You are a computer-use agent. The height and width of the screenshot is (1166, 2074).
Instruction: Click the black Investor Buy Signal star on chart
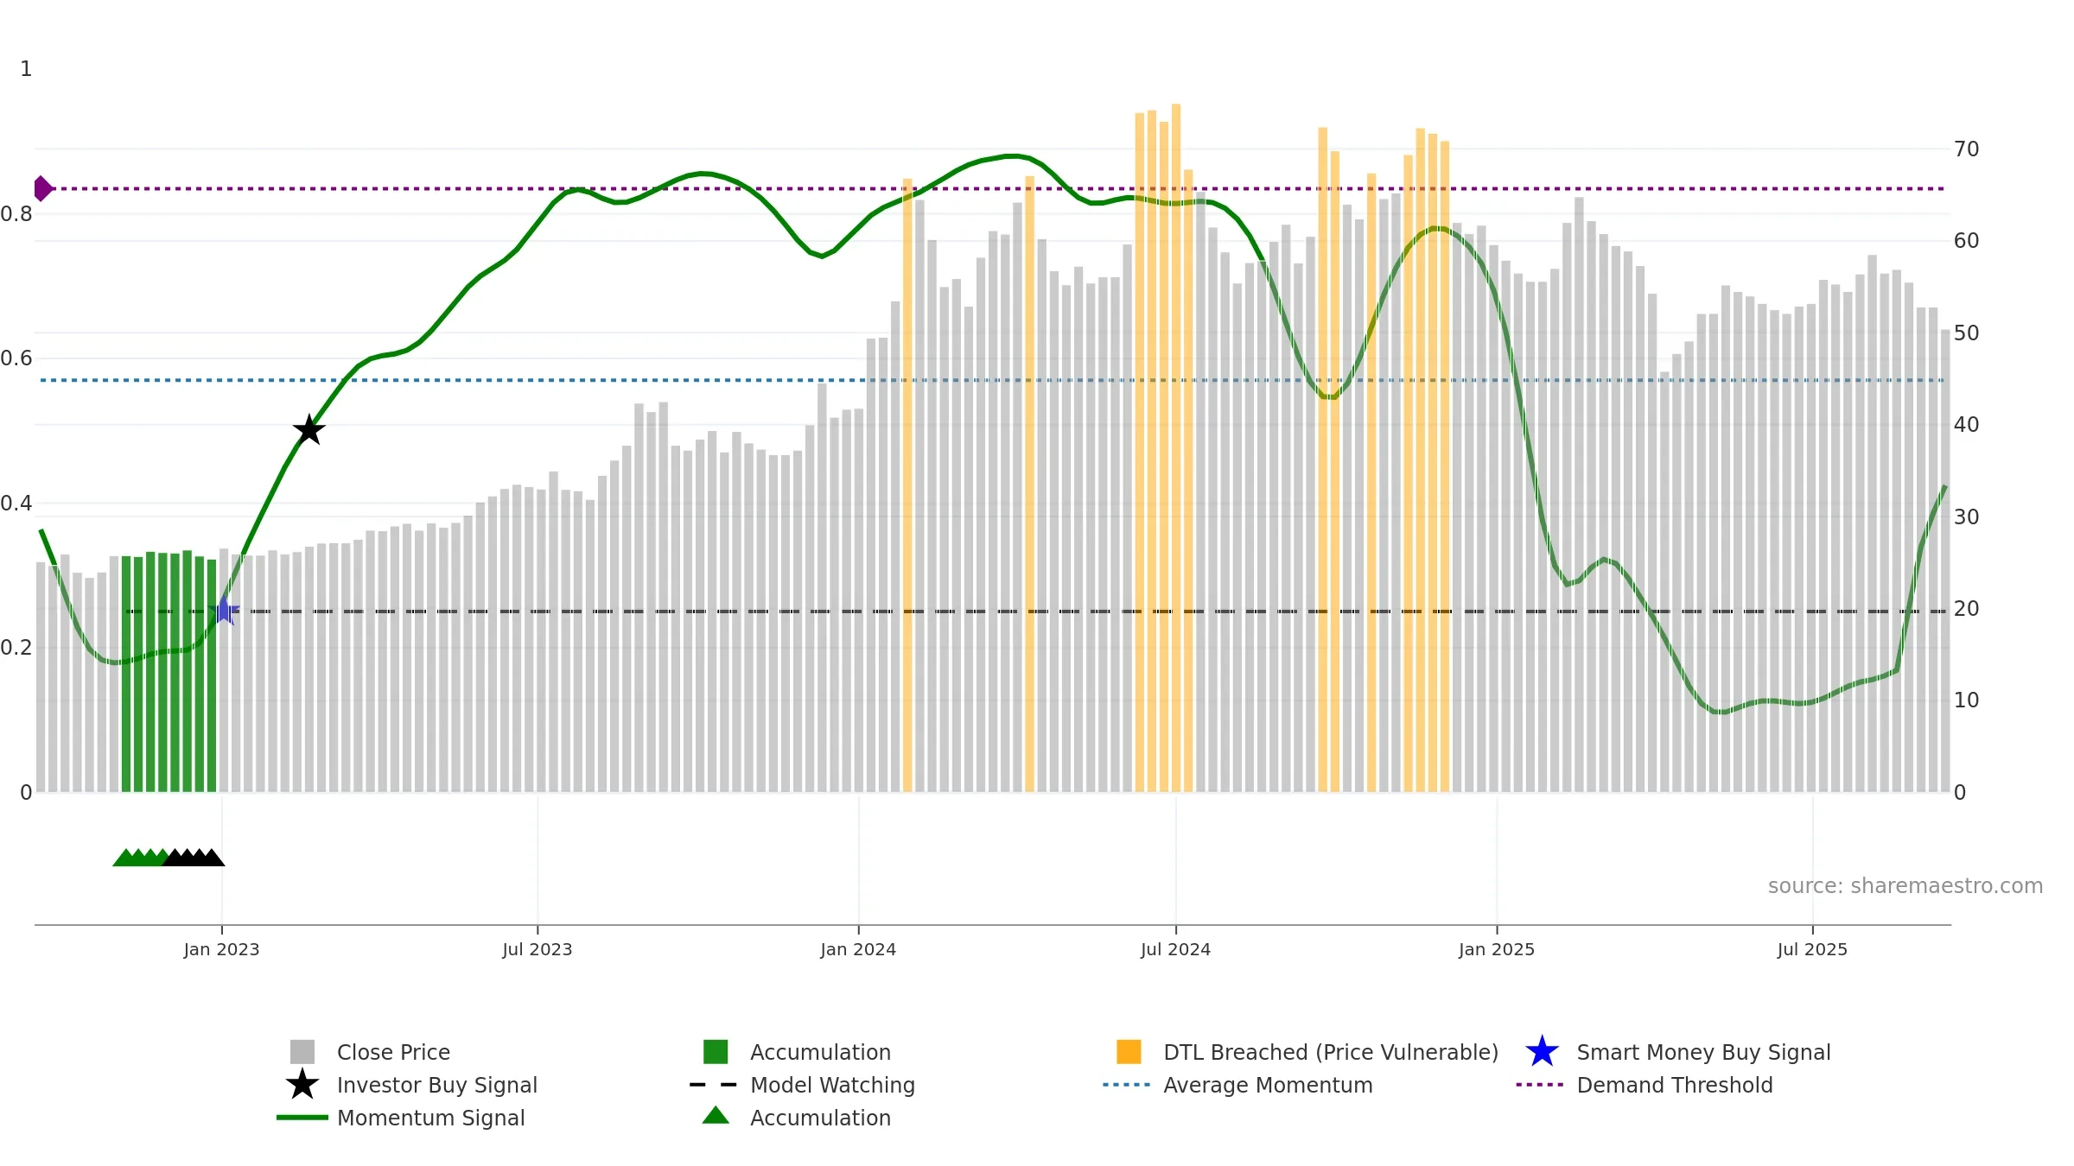309,430
